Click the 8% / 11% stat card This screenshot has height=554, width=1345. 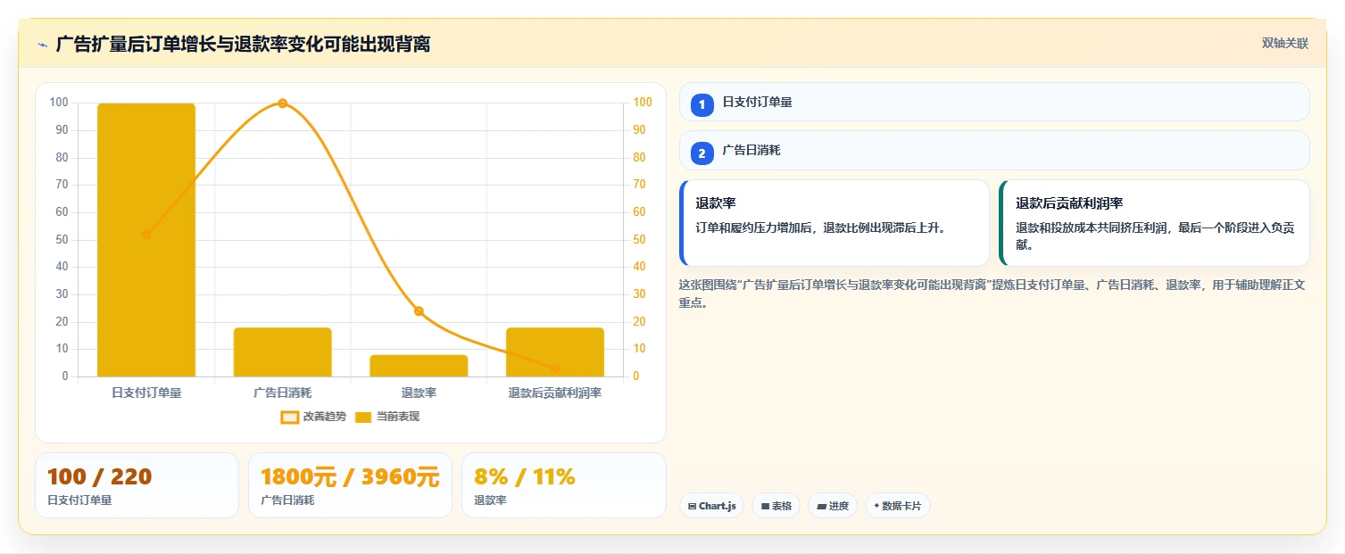click(563, 485)
